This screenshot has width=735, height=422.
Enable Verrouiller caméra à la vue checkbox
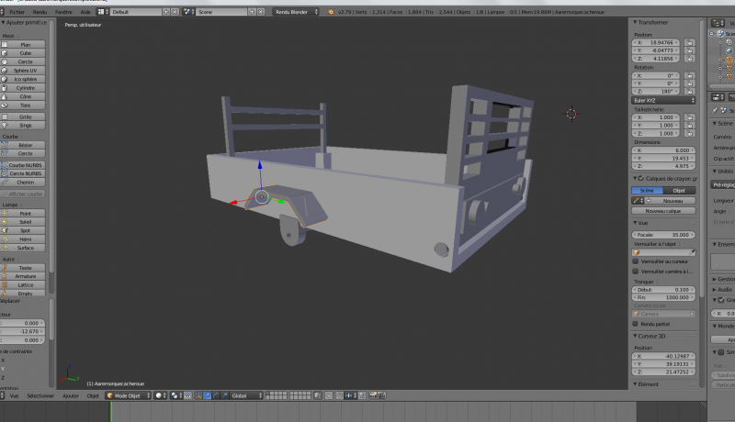(636, 272)
